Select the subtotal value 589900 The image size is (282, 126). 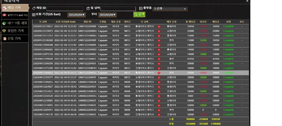click(190, 119)
